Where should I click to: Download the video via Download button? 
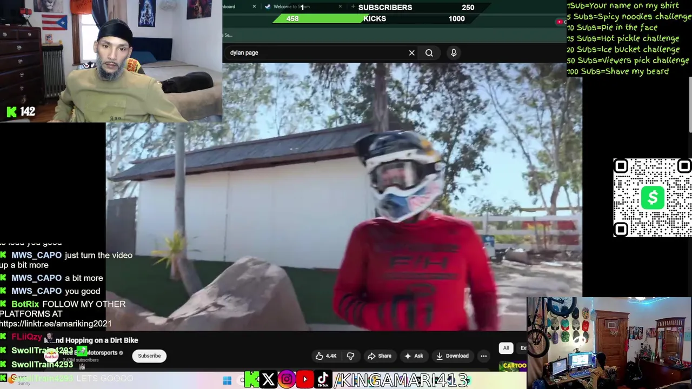[453, 356]
